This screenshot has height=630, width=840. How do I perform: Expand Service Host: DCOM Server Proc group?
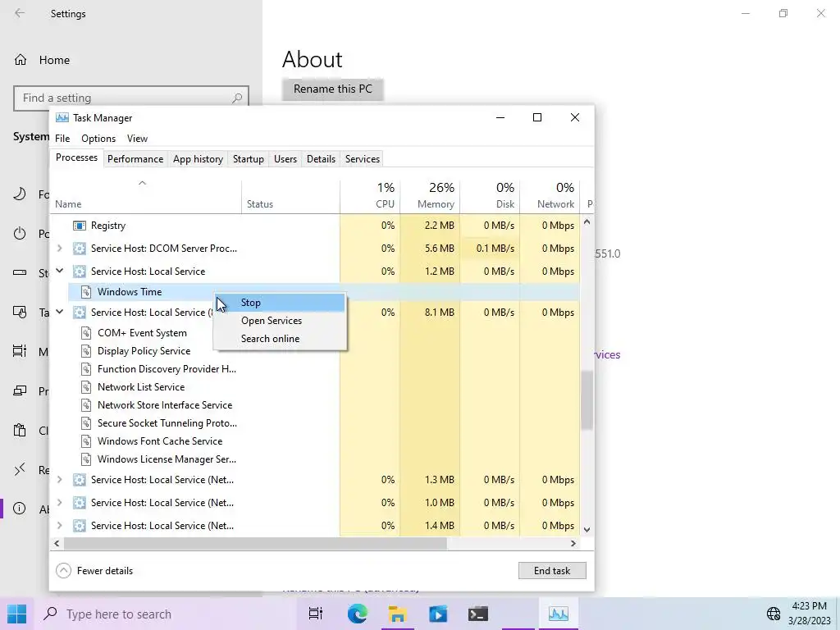(x=60, y=249)
